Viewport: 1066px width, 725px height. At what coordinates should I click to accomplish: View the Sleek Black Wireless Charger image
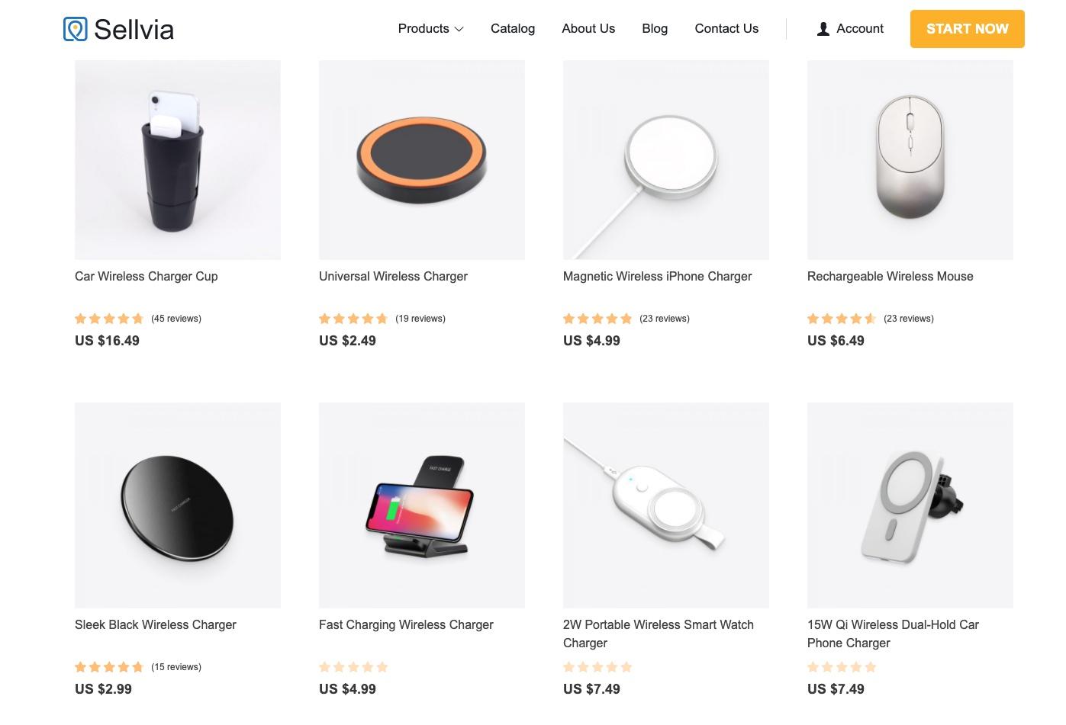tap(178, 505)
